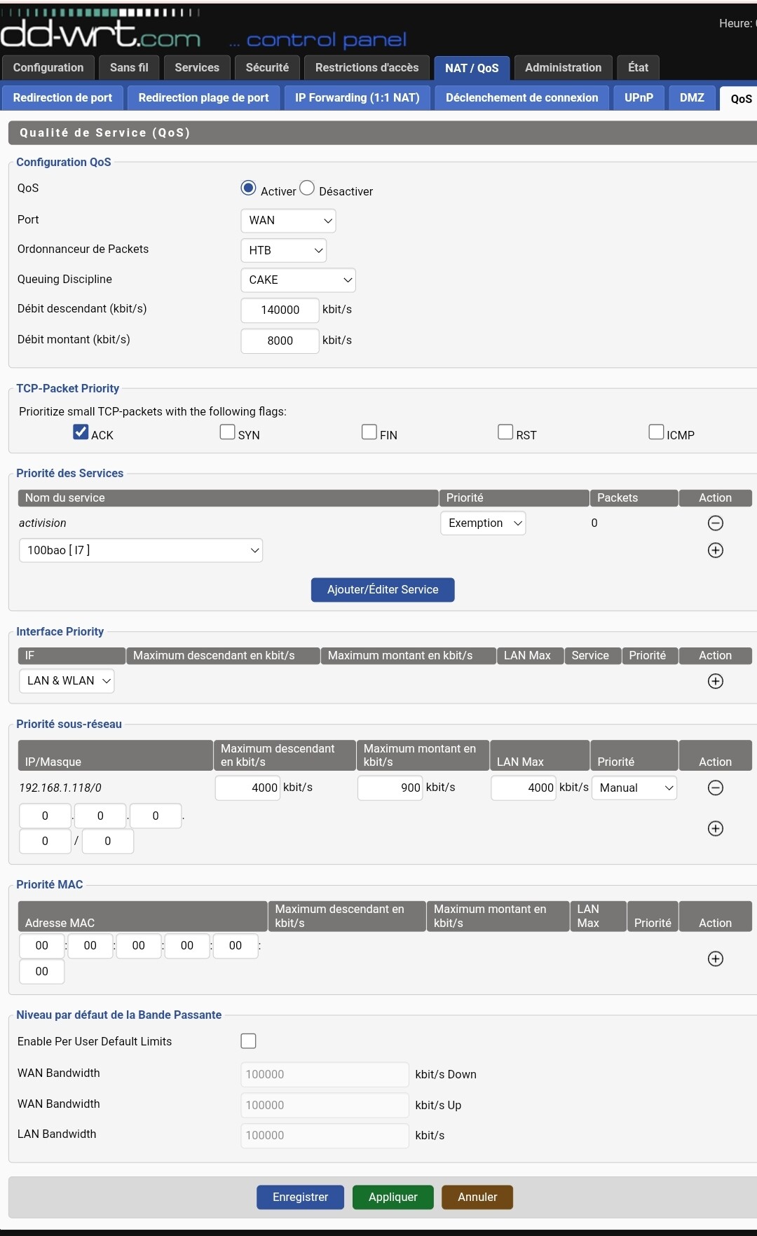Remove the 192.168.1.118/0 subnet entry
Image resolution: width=757 pixels, height=1236 pixels.
715,788
